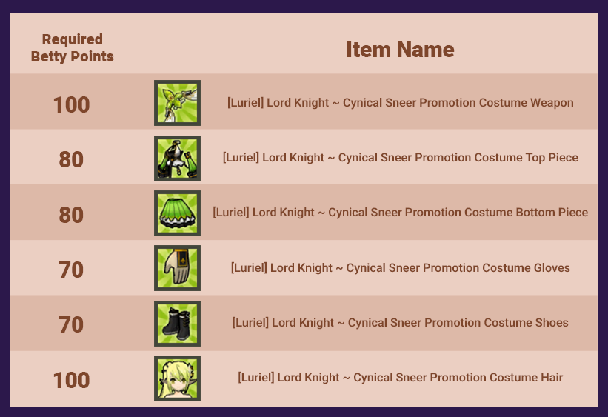Select the 70 points value for Gloves
Image resolution: width=608 pixels, height=417 pixels.
tap(71, 270)
